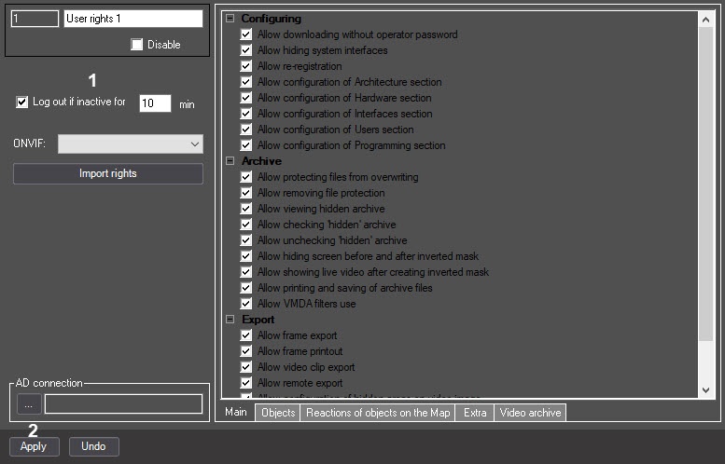The image size is (725, 464).
Task: Collapse the Archive section
Action: click(230, 160)
